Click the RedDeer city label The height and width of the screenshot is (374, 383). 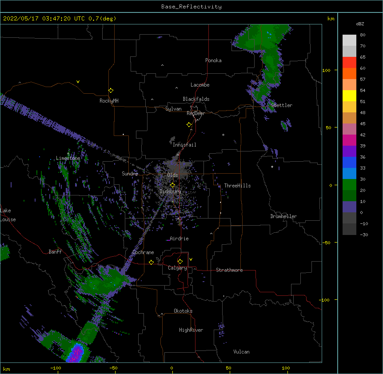click(195, 113)
